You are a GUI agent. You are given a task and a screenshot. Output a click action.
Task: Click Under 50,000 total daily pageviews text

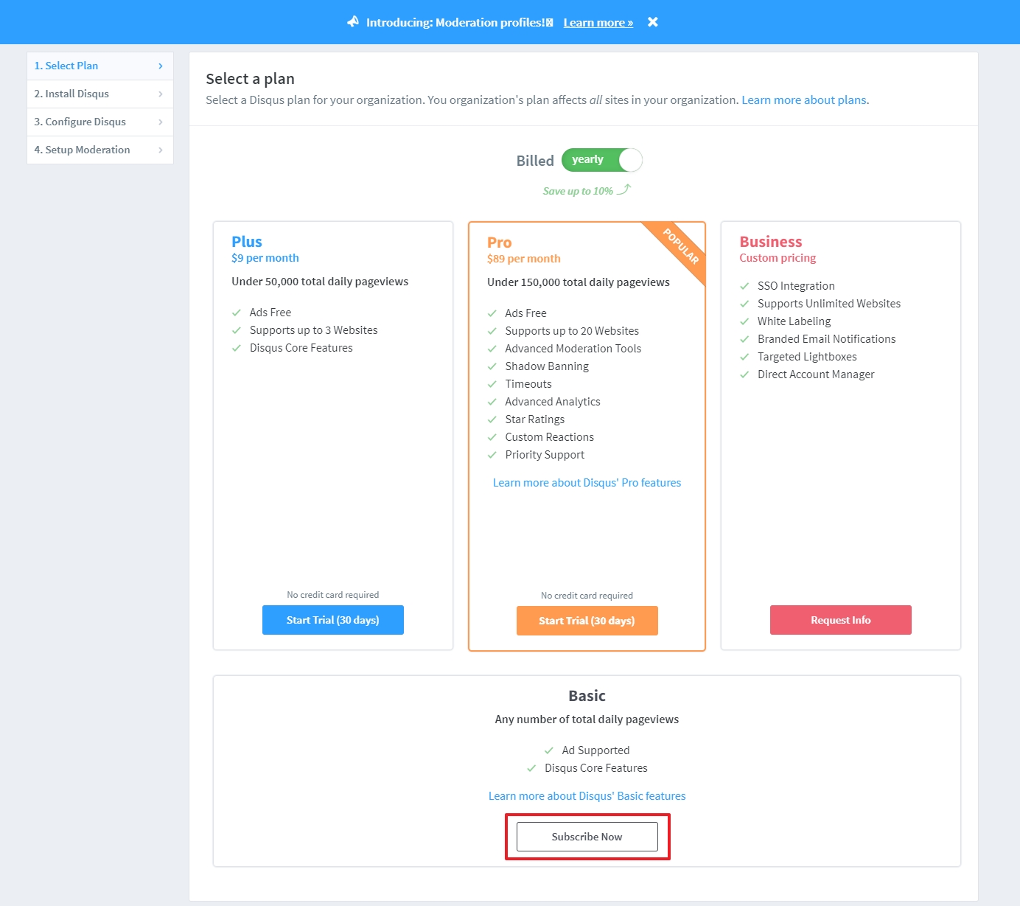coord(320,282)
